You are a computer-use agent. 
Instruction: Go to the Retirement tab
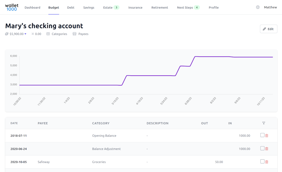coord(160,7)
